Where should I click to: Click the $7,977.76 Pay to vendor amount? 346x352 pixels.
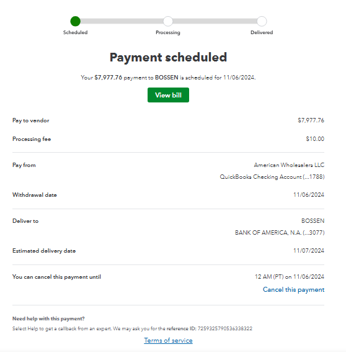311,120
